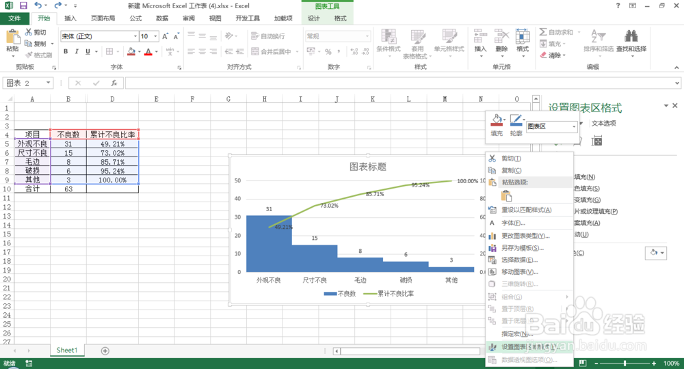
Task: Open the chart Design (设计) tab
Action: click(x=314, y=18)
